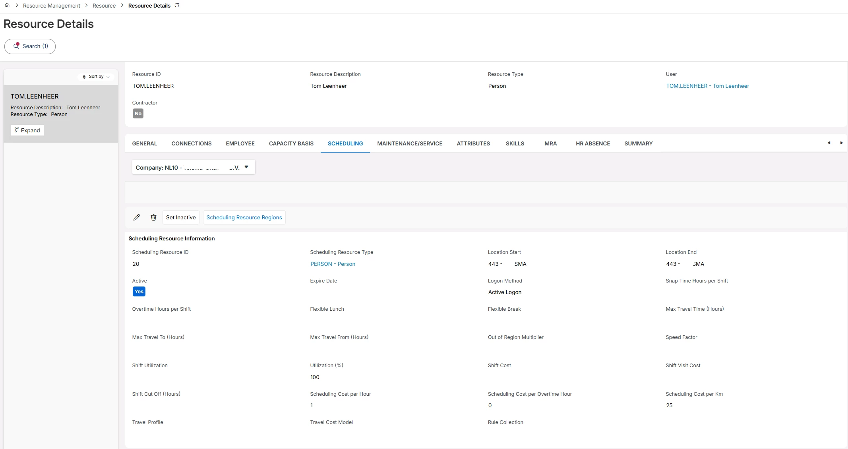Screen dimensions: 848x449
Task: Open the PERSON - Person resource type link
Action: 333,264
